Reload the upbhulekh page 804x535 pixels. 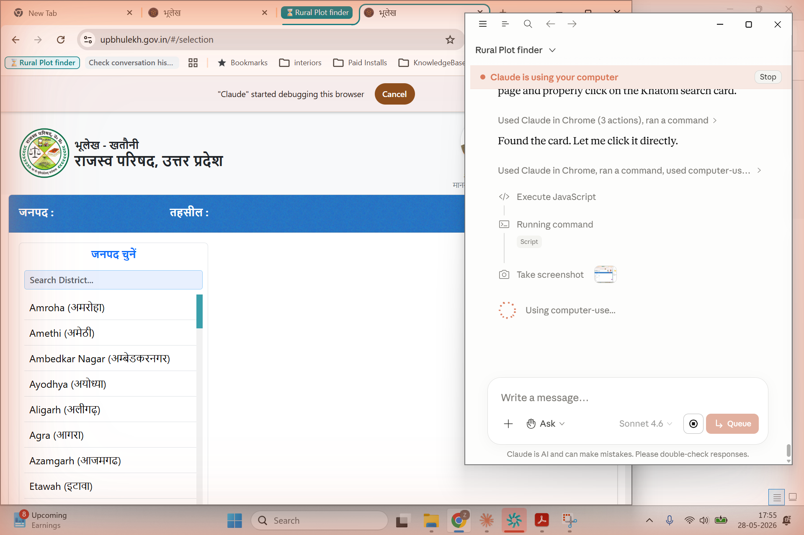pyautogui.click(x=61, y=40)
